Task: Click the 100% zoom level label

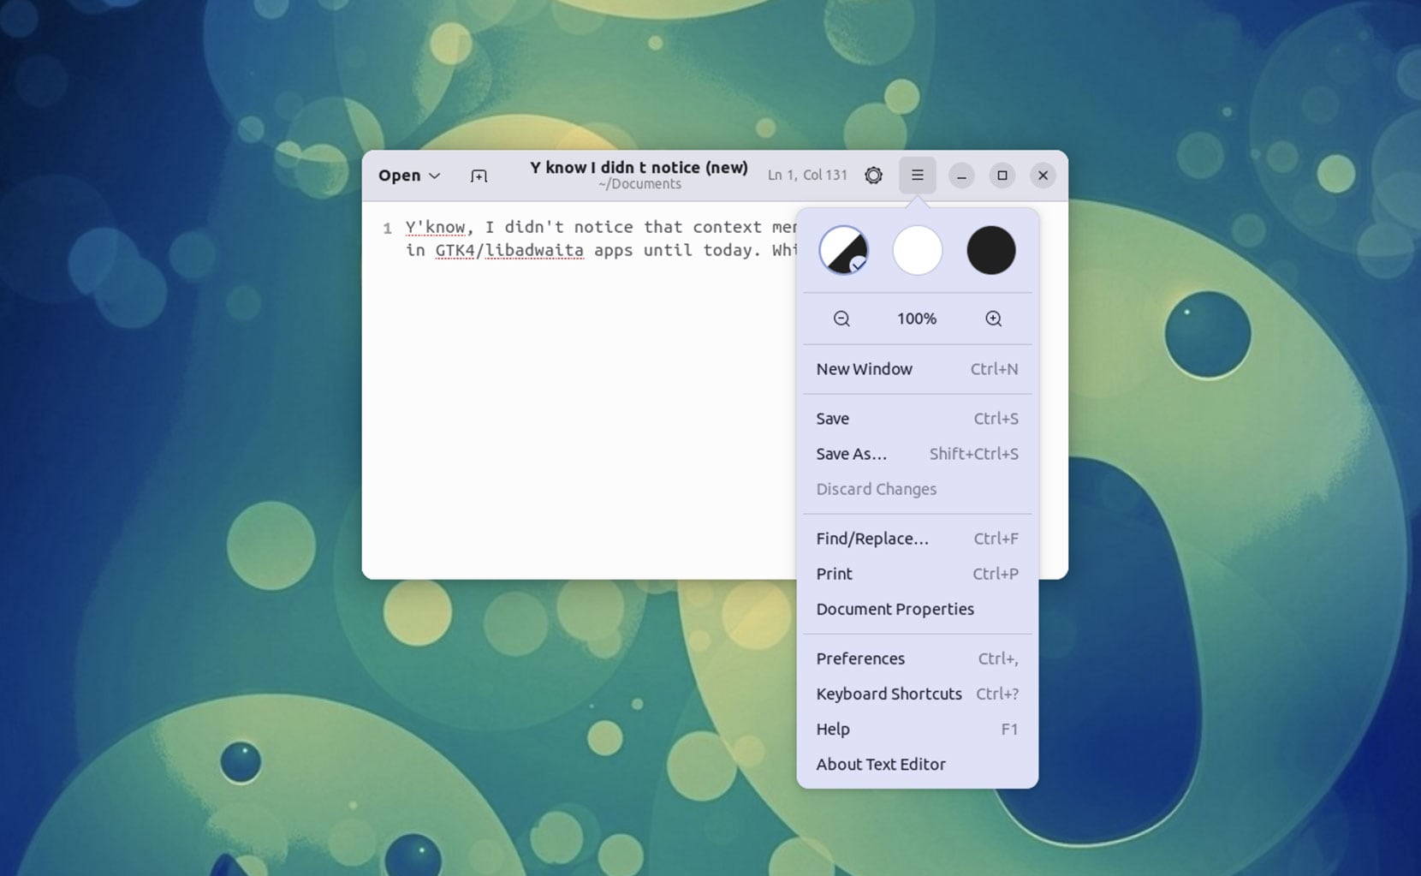Action: coord(916,318)
